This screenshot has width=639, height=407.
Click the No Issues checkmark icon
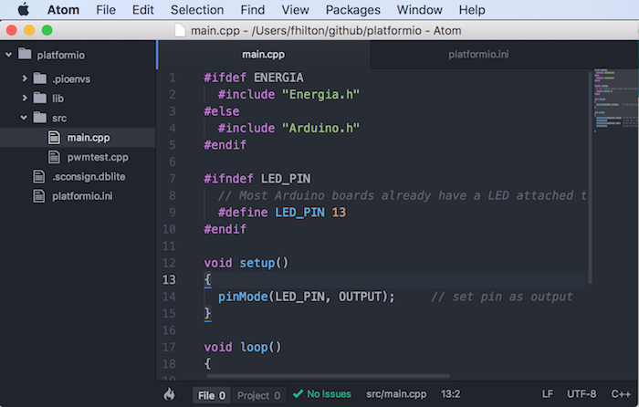(x=298, y=394)
